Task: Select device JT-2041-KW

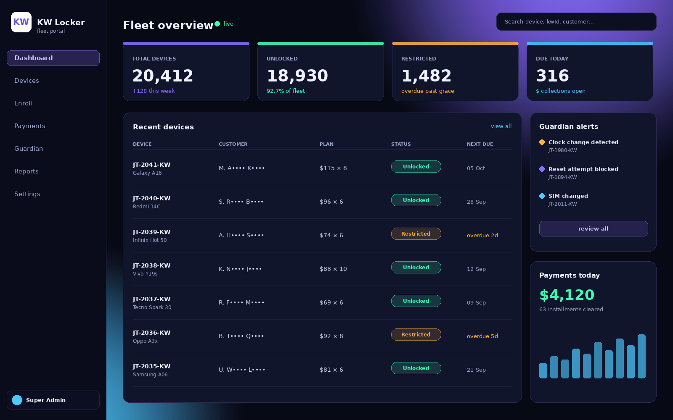Action: click(x=151, y=165)
